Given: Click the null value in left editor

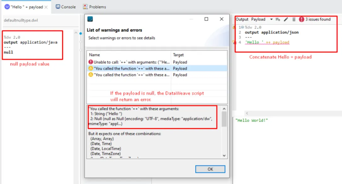Looking at the screenshot, I should (x=8, y=52).
